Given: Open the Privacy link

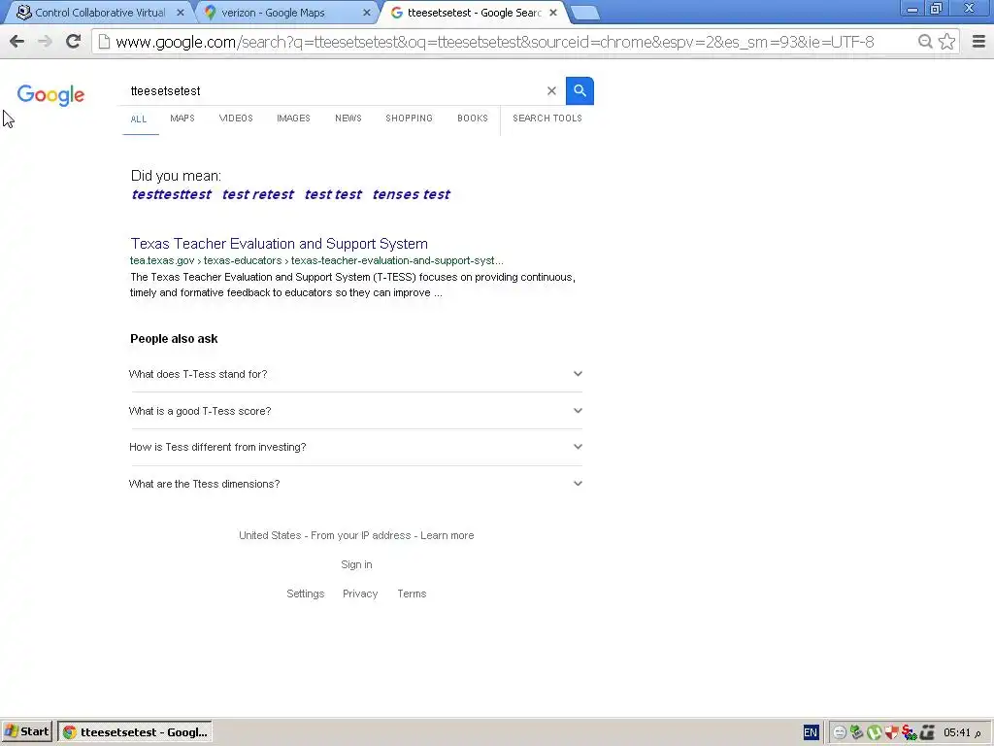Looking at the screenshot, I should (x=360, y=593).
